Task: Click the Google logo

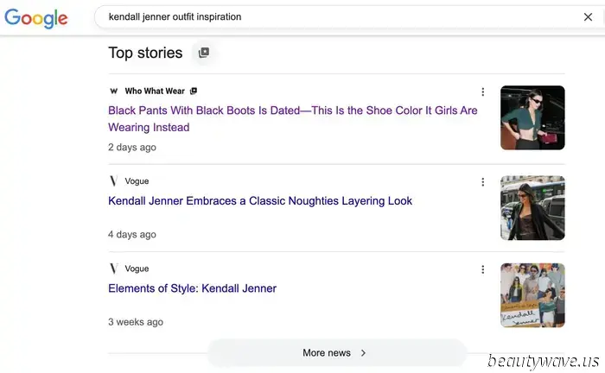Action: click(x=35, y=17)
